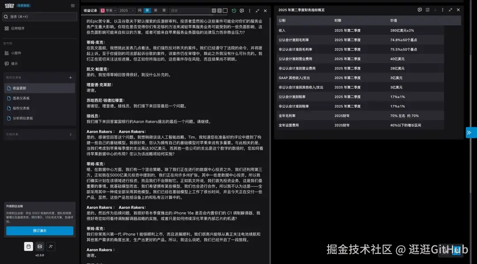Open the 财务指标概览 widget more options menu

pos(443,10)
